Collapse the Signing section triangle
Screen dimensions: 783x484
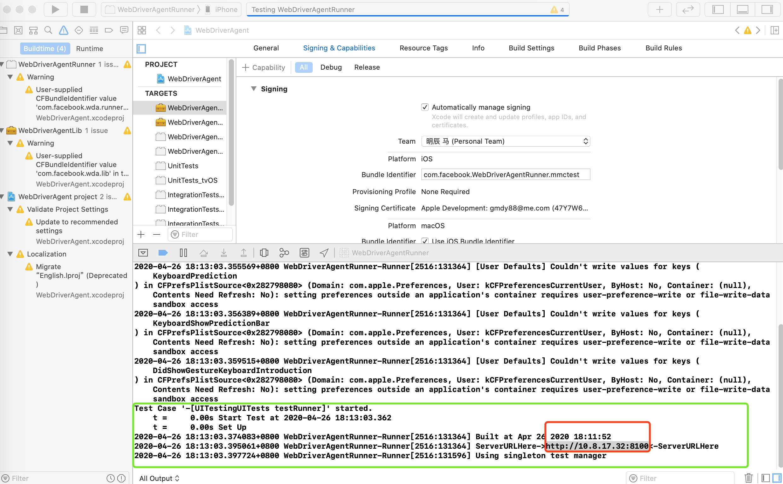254,89
